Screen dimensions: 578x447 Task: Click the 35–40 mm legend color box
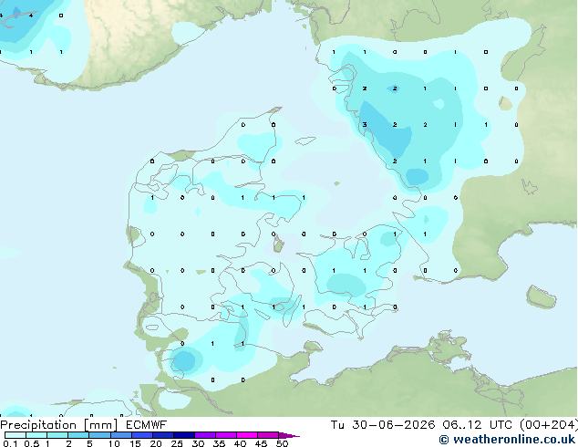click(226, 435)
